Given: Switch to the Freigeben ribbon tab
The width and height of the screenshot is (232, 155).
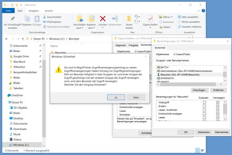Looking at the screenshot, I should (34, 11).
